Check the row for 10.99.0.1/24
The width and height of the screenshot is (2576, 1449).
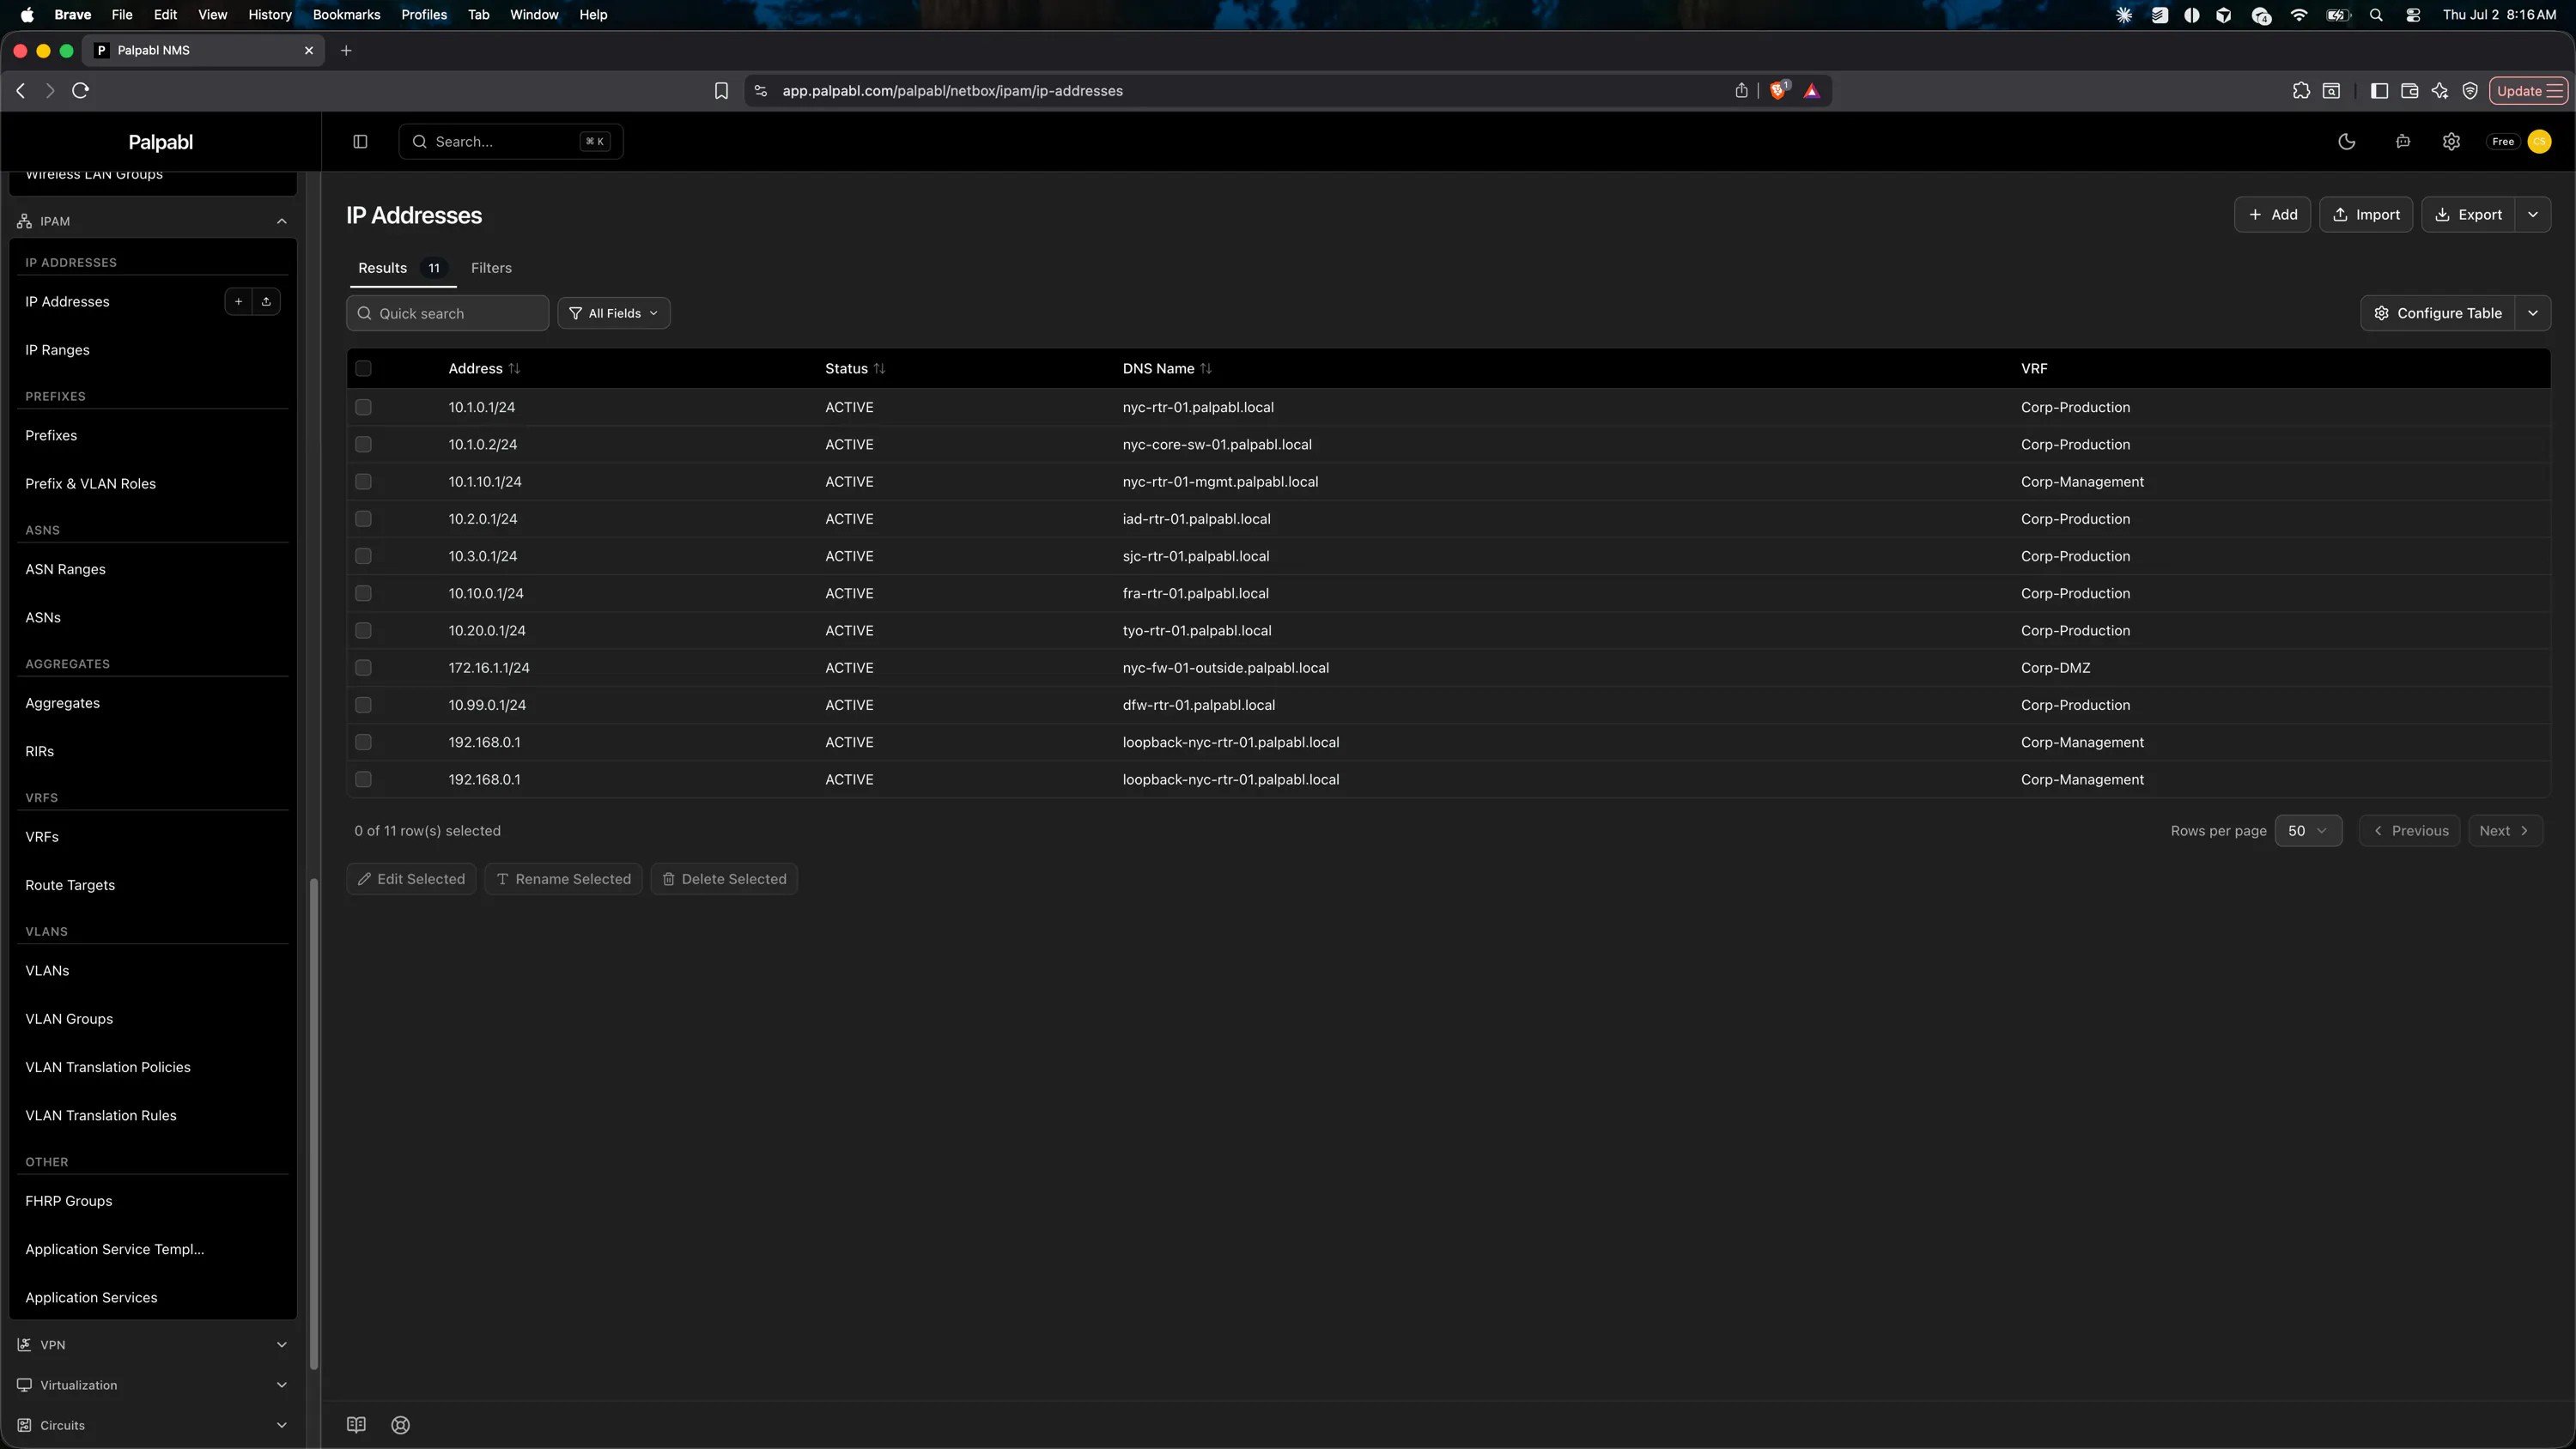point(363,705)
